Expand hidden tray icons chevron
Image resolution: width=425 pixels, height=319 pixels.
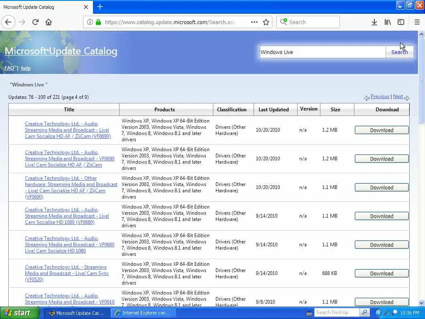point(379,313)
